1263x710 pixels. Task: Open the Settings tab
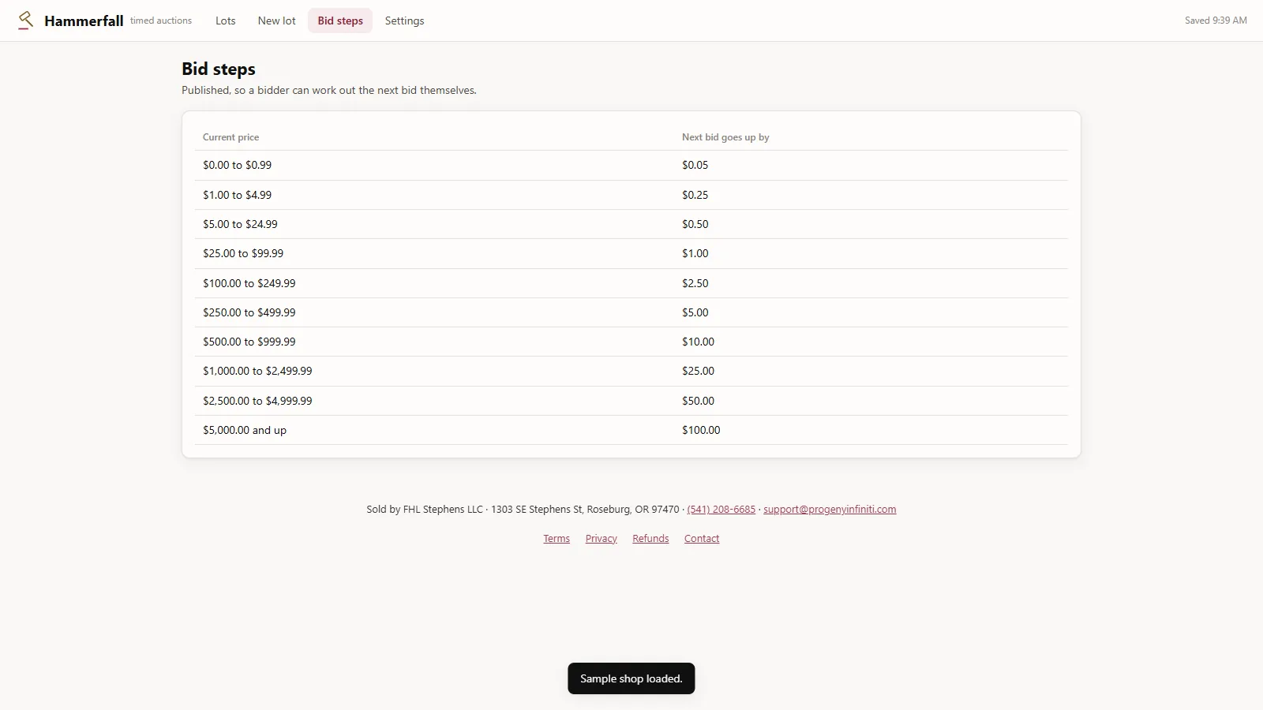point(405,21)
